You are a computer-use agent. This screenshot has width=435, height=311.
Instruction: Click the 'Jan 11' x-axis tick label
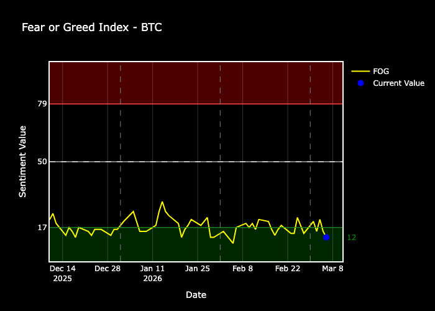pos(152,269)
